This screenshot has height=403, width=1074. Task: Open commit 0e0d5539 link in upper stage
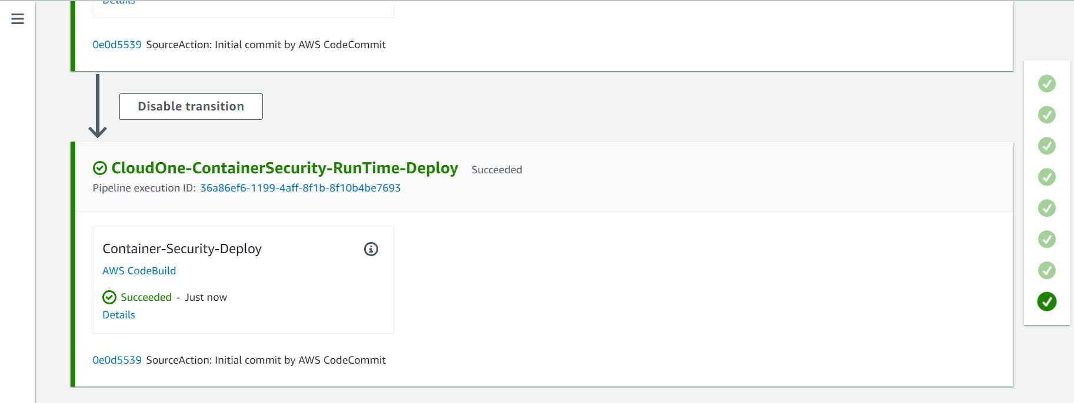tap(117, 45)
